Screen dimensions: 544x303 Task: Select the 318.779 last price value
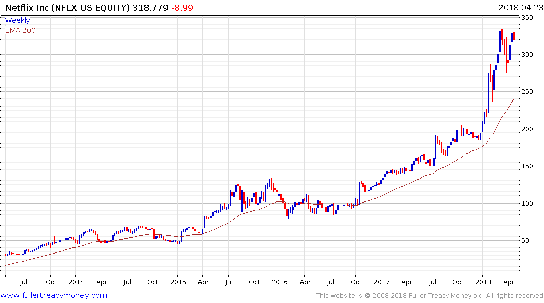(x=151, y=8)
